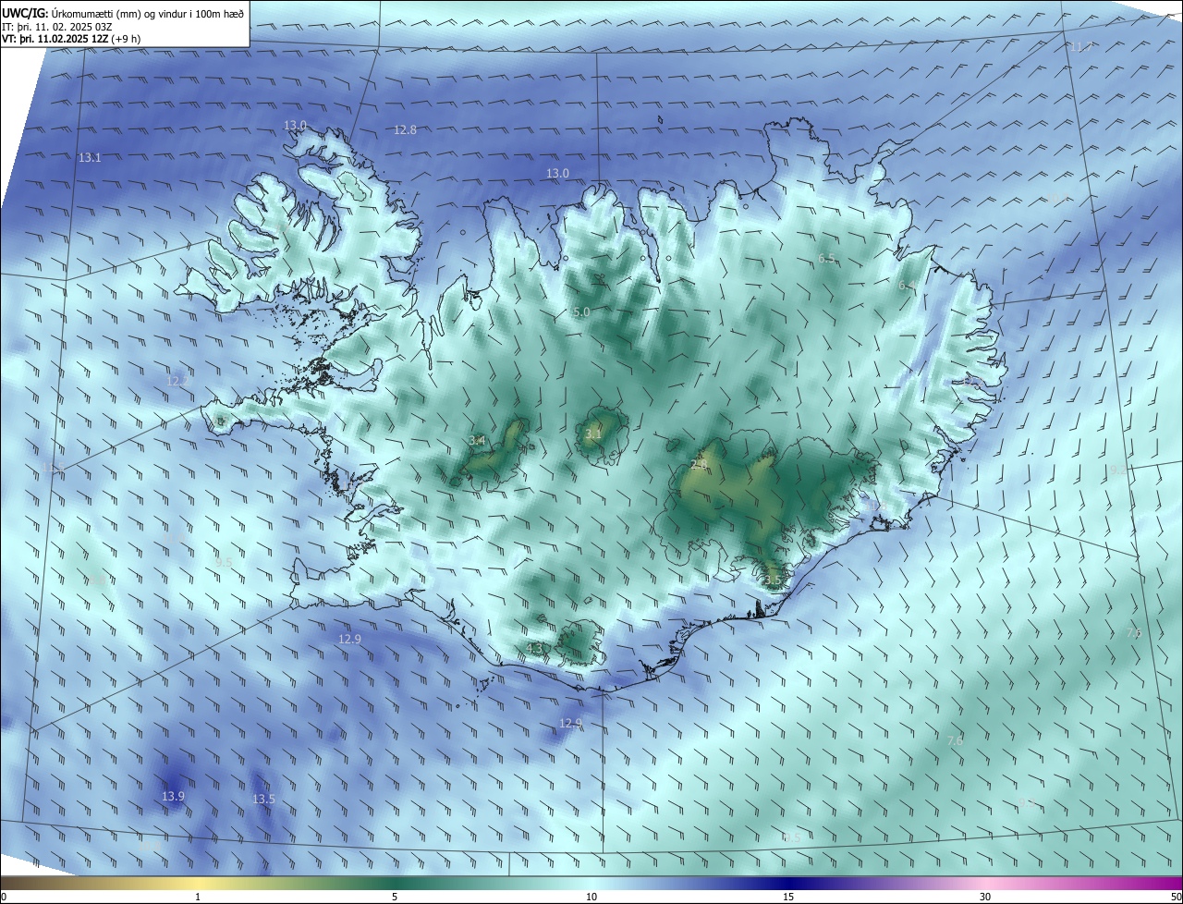Click the color scale tick labelled 50
This screenshot has width=1183, height=904.
pos(1176,897)
